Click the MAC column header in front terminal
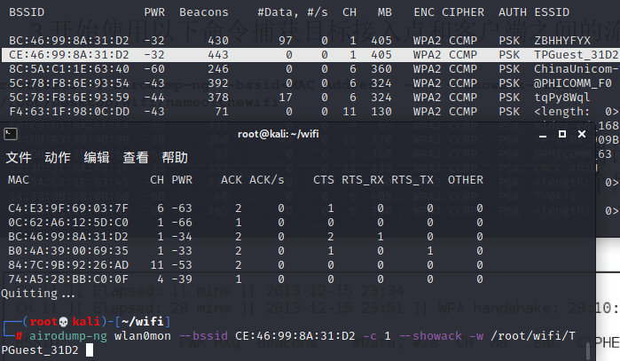 19,180
